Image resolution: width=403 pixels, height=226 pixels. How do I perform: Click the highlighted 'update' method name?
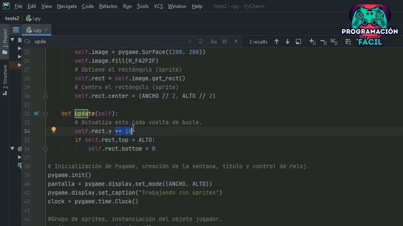(x=84, y=114)
